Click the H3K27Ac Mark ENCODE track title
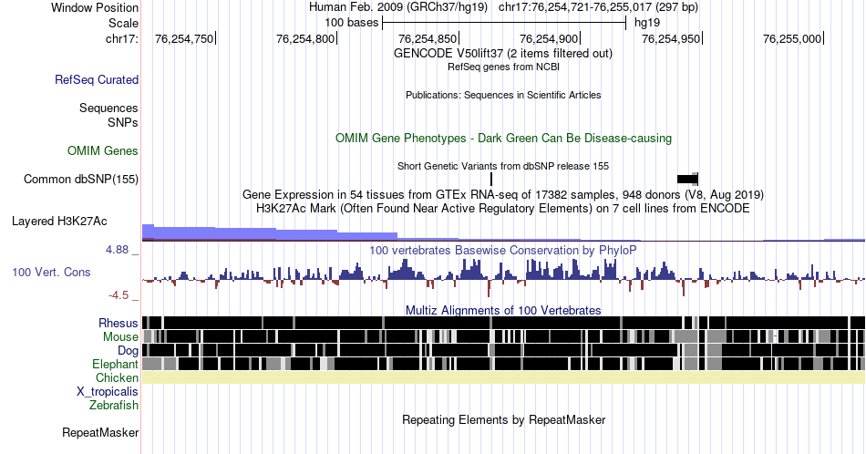This screenshot has width=866, height=454. [x=503, y=209]
